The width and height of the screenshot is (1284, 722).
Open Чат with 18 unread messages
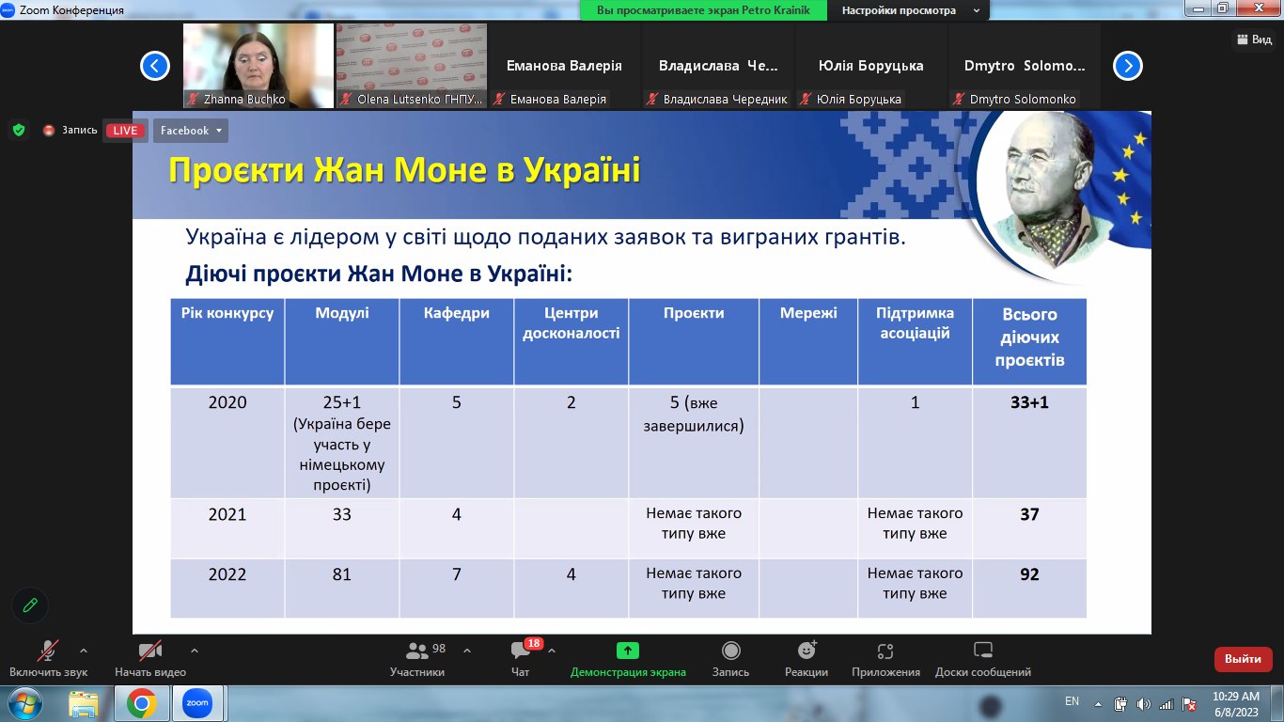click(x=521, y=658)
